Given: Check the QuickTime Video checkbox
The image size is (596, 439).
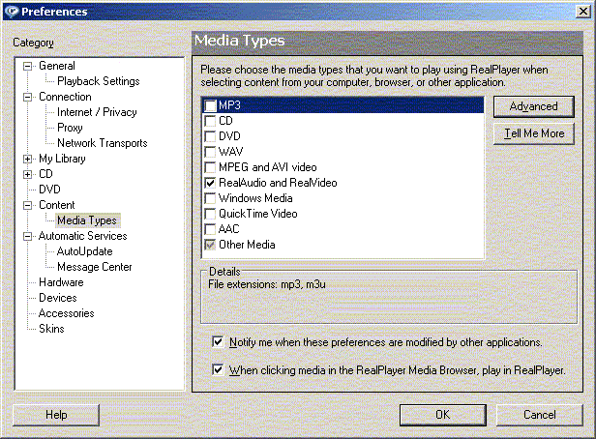Looking at the screenshot, I should click(210, 214).
